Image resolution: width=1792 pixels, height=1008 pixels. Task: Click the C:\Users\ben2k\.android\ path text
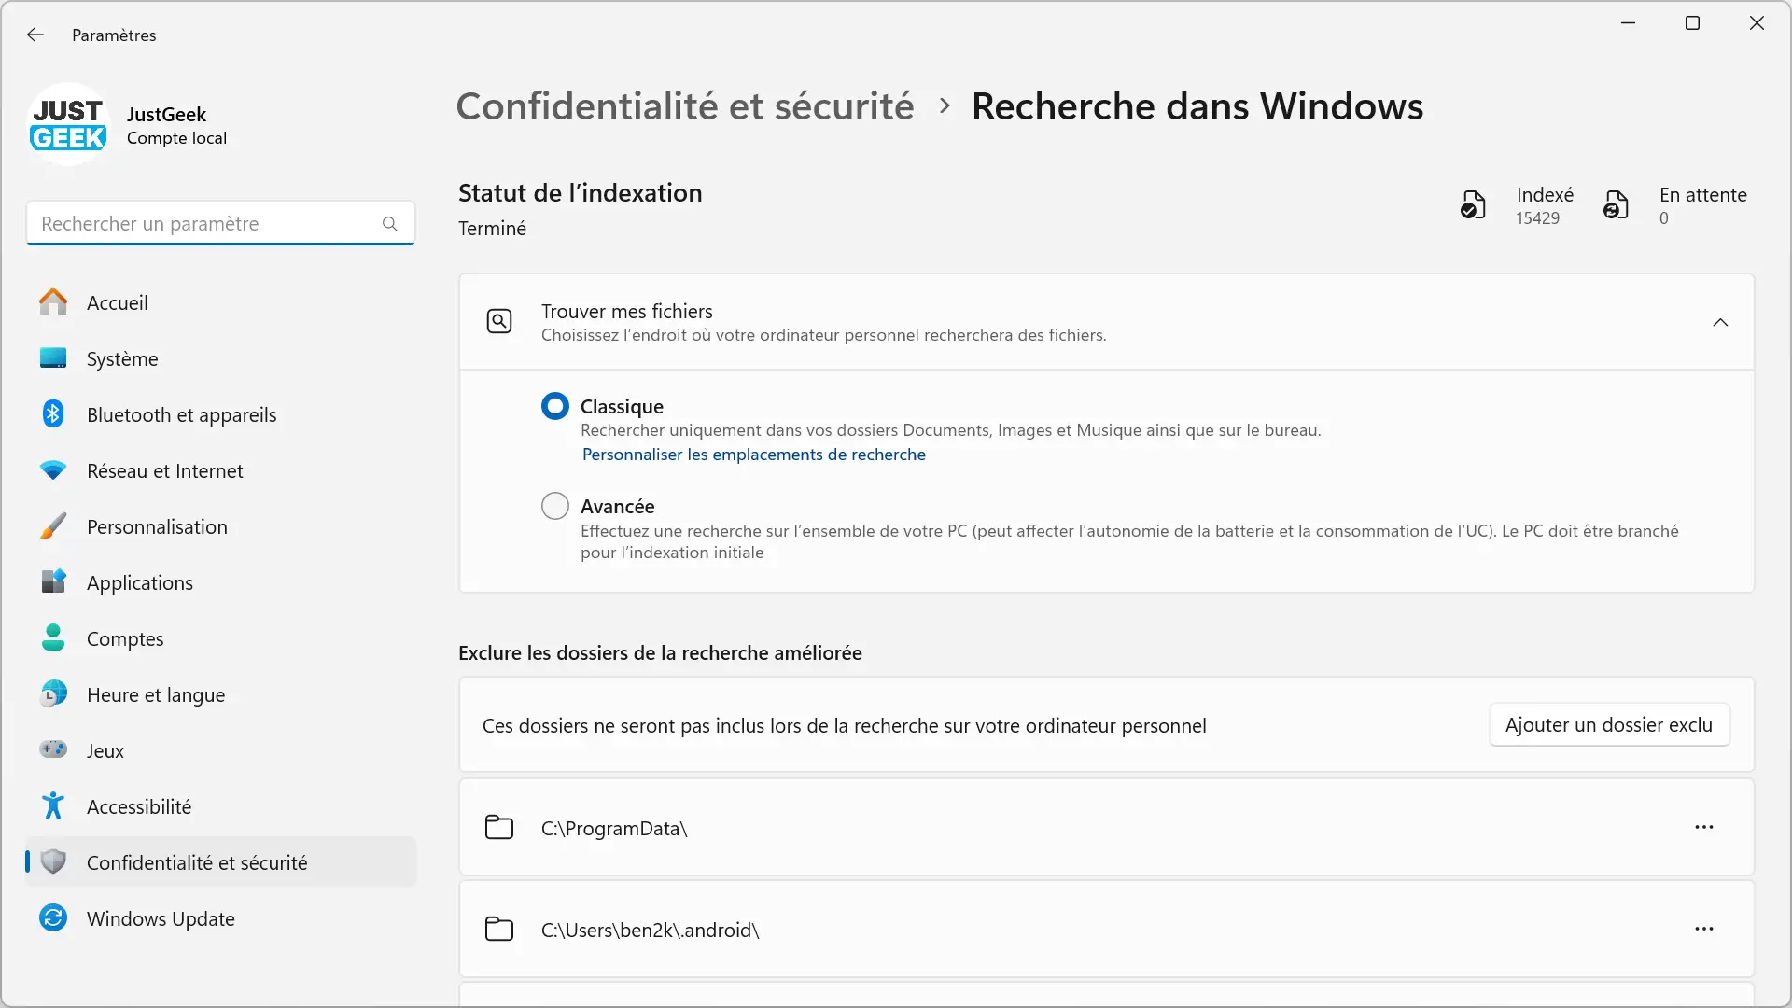[651, 930]
